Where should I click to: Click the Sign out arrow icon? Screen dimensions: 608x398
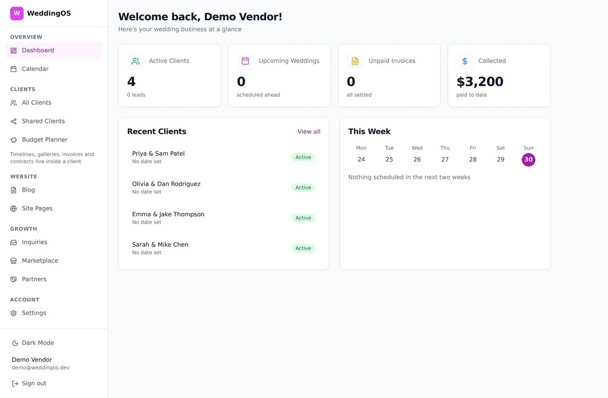click(15, 384)
